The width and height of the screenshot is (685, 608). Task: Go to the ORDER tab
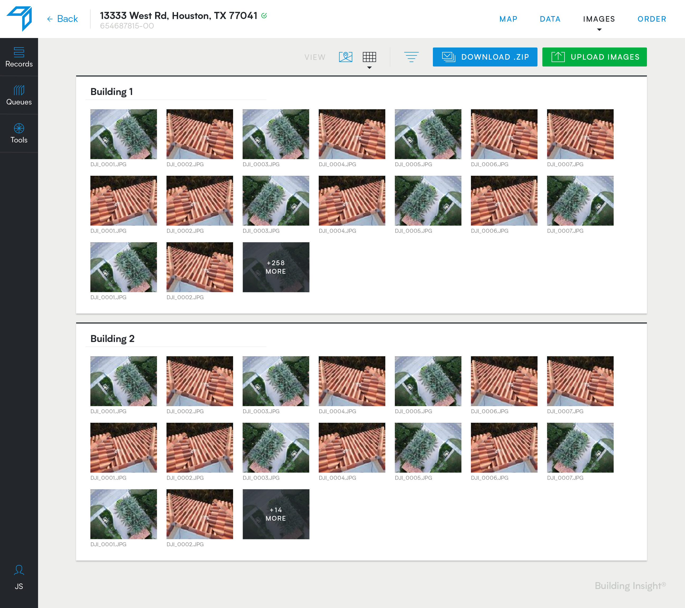pyautogui.click(x=651, y=19)
